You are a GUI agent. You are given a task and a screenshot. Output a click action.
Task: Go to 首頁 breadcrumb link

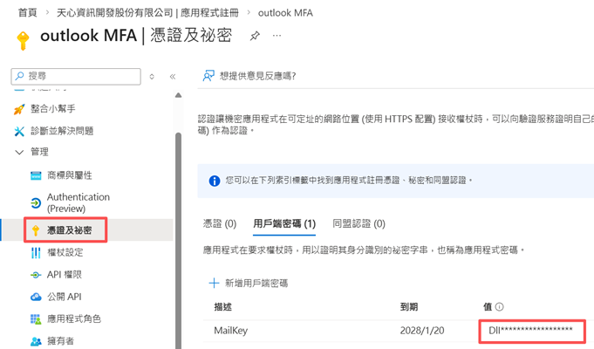[x=27, y=13]
